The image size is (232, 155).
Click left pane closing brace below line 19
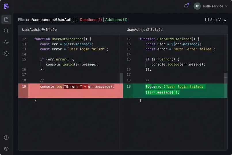(35, 101)
